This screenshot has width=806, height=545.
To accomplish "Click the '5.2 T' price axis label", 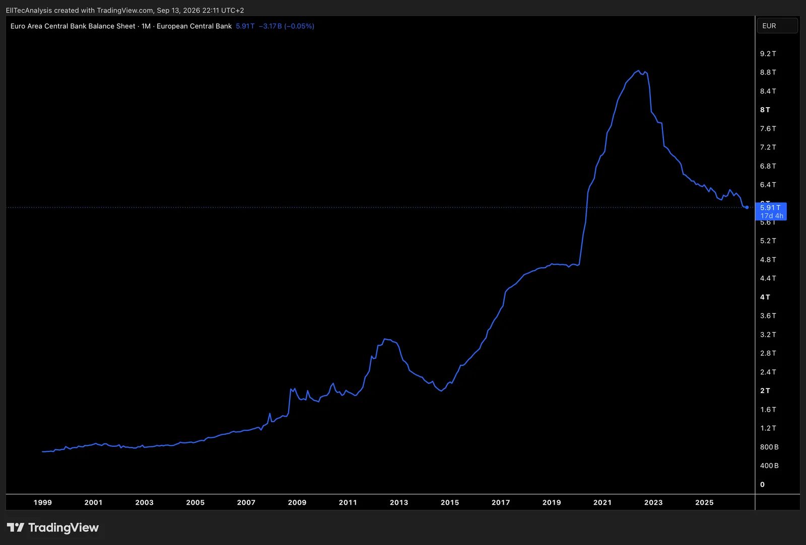I will tap(768, 241).
